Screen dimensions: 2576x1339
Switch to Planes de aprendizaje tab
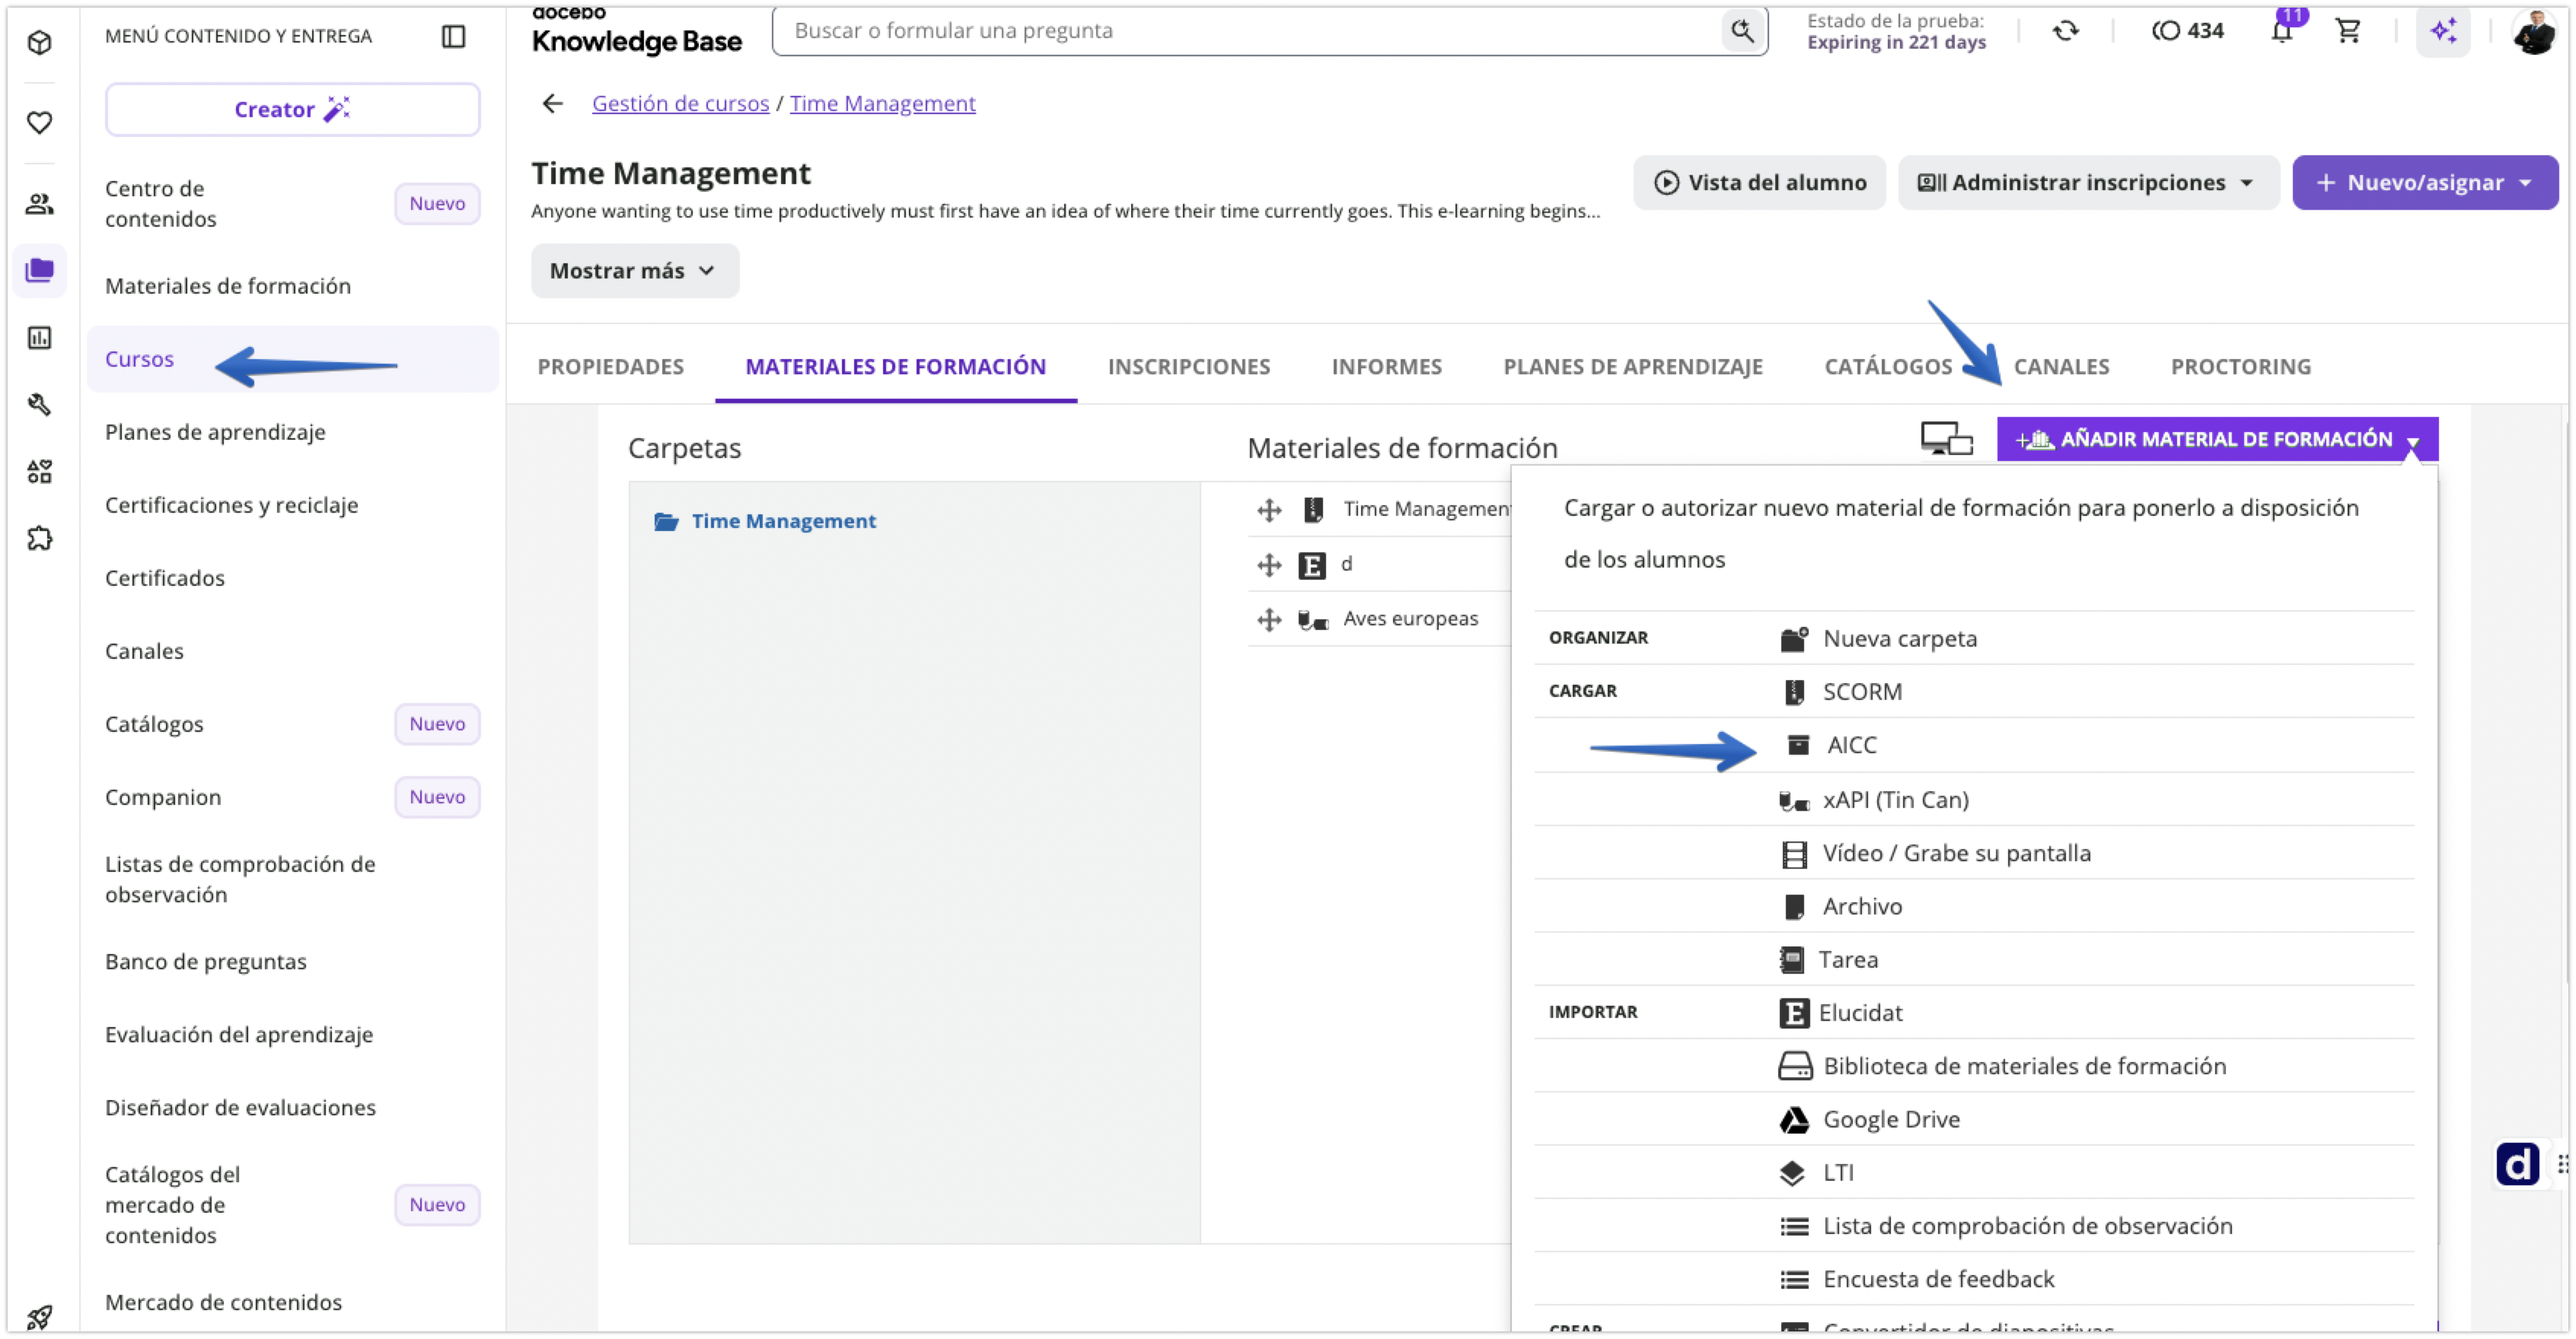[1632, 367]
